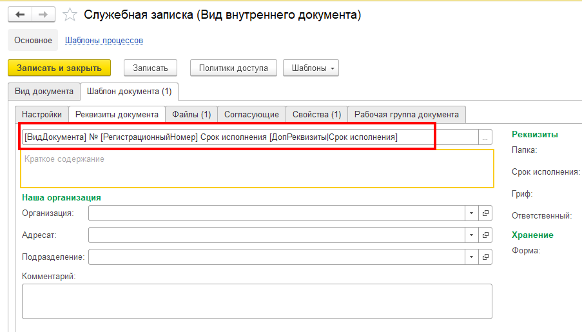Open Политики доступа

tap(233, 68)
